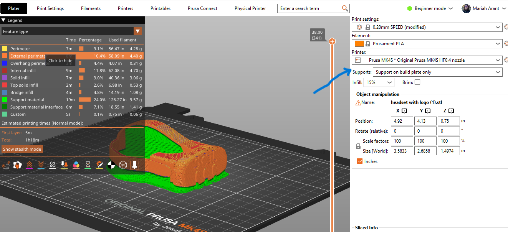This screenshot has height=232, width=508.
Task: Click the Y axis mirror icon
Action: pyautogui.click(x=428, y=111)
